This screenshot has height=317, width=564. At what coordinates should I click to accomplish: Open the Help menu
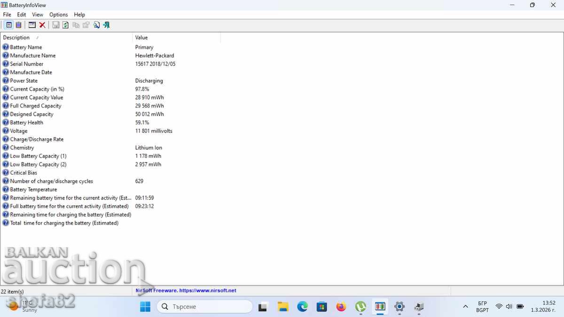click(79, 15)
